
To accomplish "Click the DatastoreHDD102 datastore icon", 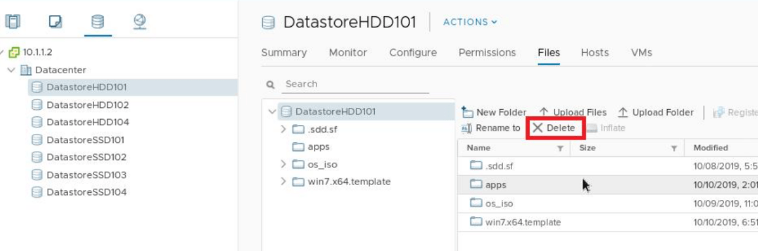I will coord(37,105).
